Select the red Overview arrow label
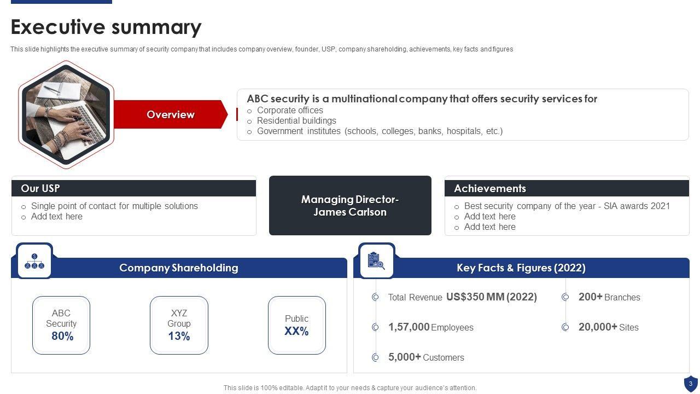This screenshot has height=394, width=700. pos(170,114)
